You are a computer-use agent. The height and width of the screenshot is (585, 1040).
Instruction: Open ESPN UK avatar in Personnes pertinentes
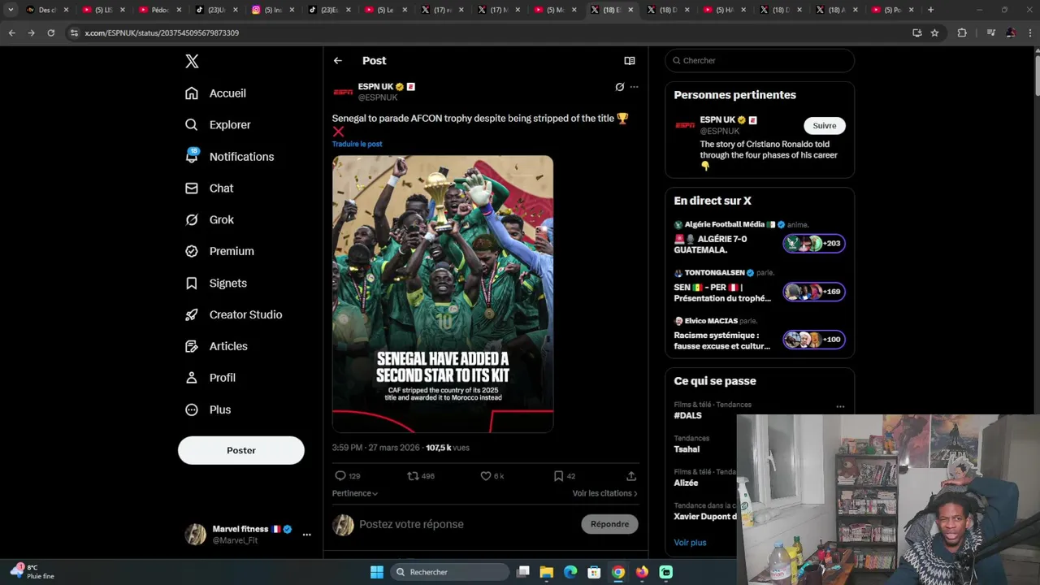point(685,125)
